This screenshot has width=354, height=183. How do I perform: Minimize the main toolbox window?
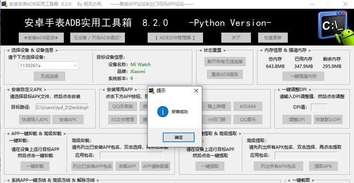(312, 4)
